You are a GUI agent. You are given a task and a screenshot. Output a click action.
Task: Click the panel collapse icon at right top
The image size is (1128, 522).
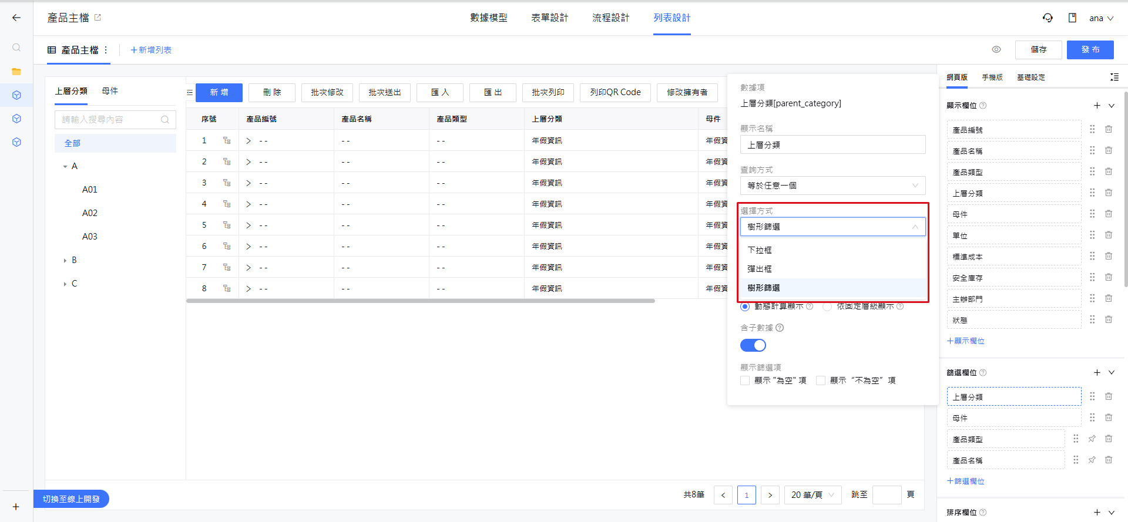(x=1114, y=77)
